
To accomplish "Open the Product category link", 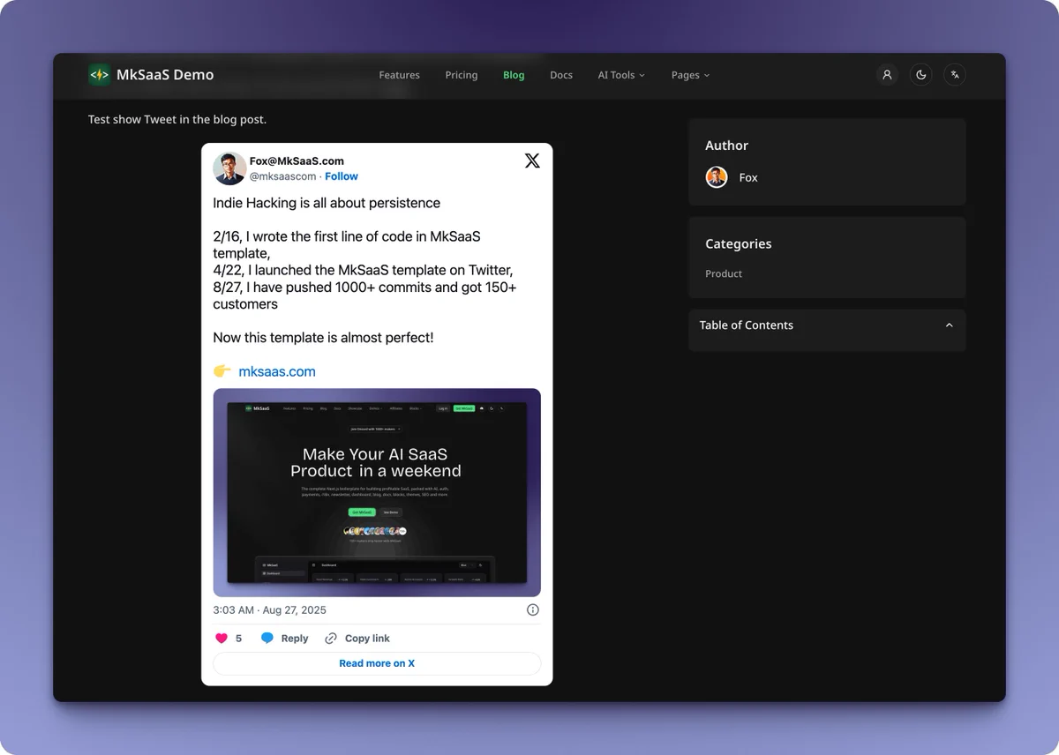I will tap(724, 273).
